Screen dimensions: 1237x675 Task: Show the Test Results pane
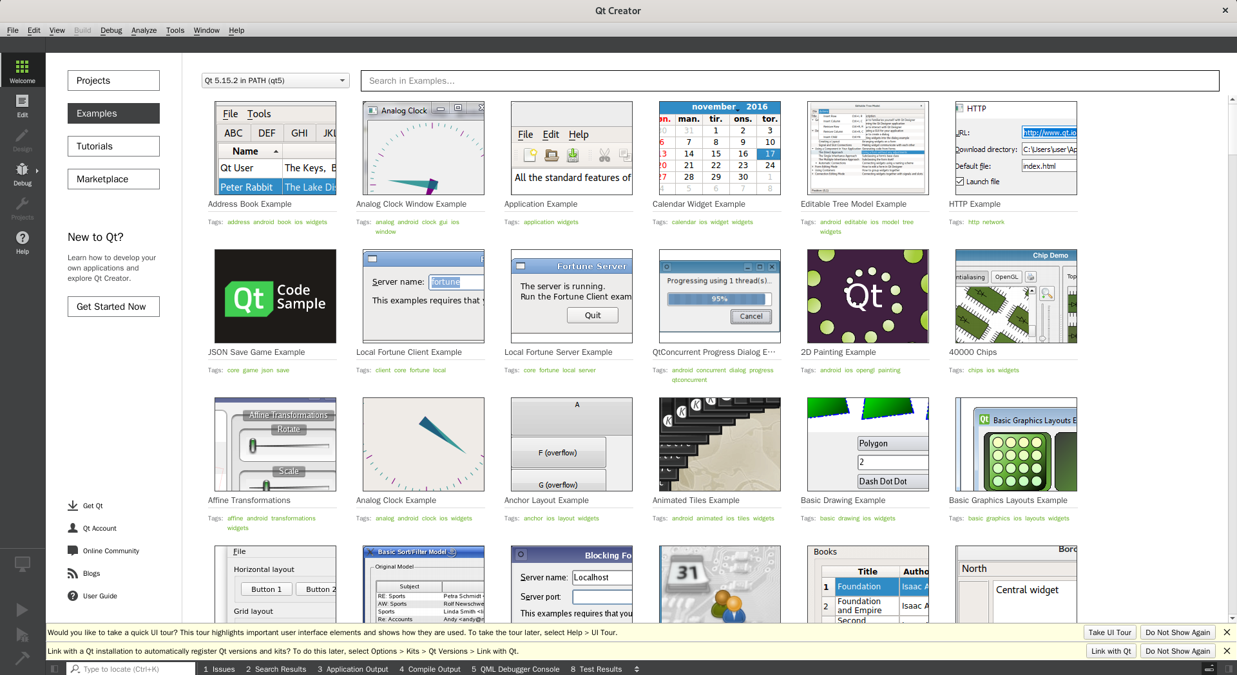click(596, 669)
